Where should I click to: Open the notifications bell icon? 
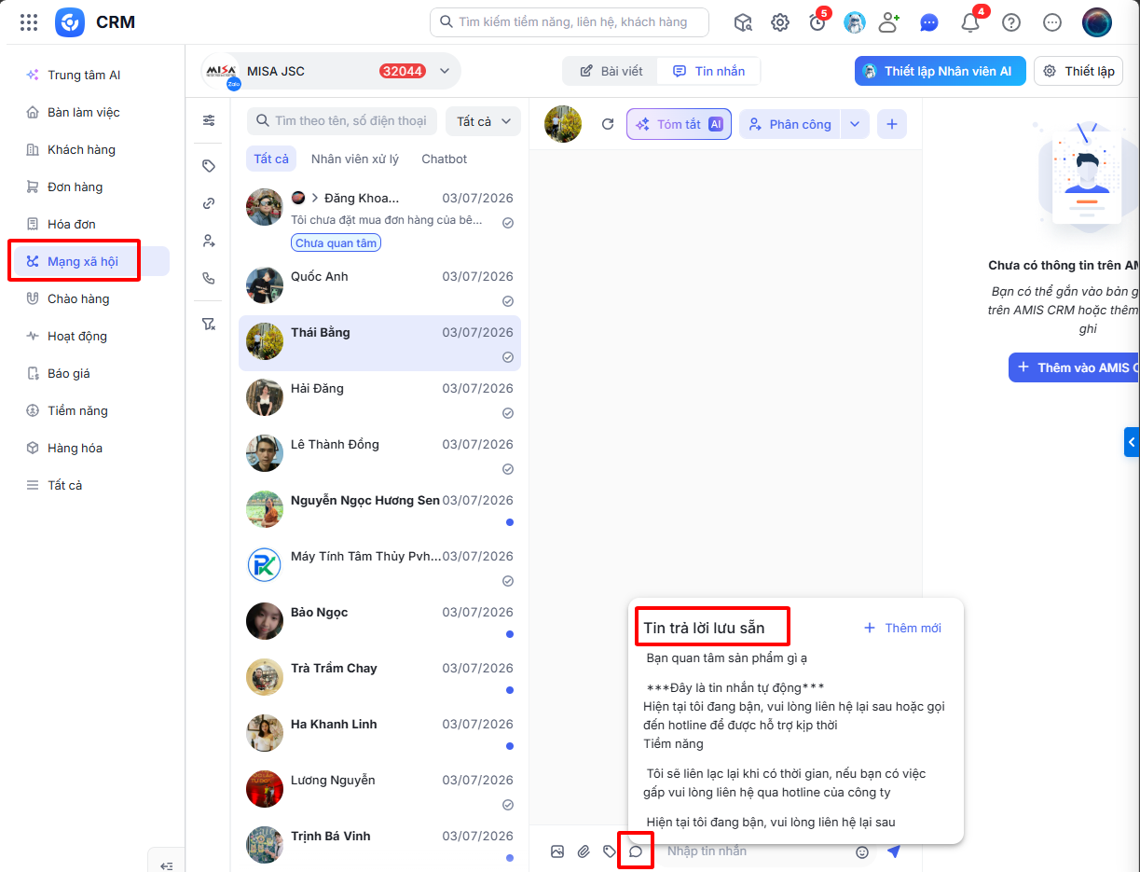pos(970,22)
